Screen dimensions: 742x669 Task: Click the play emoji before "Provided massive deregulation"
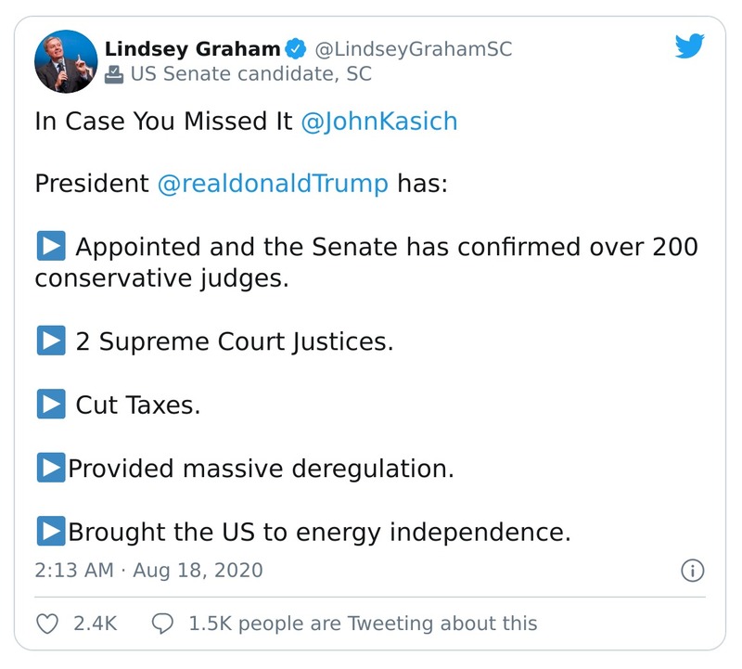[x=50, y=468]
